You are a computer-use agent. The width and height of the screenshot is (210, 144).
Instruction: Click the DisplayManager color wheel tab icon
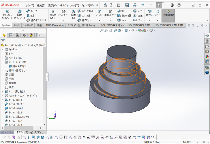click(31, 35)
